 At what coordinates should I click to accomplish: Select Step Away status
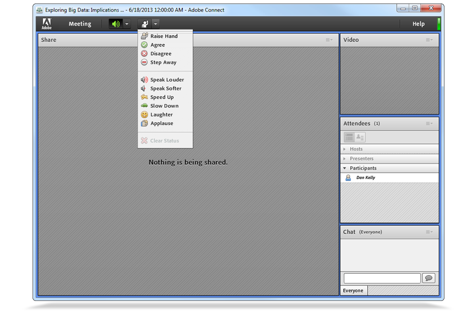click(x=165, y=62)
